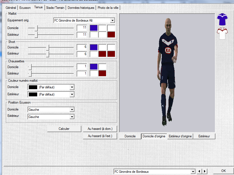Click Chaussettes Domicile value field 1
The height and width of the screenshot is (175, 234).
tap(82, 67)
